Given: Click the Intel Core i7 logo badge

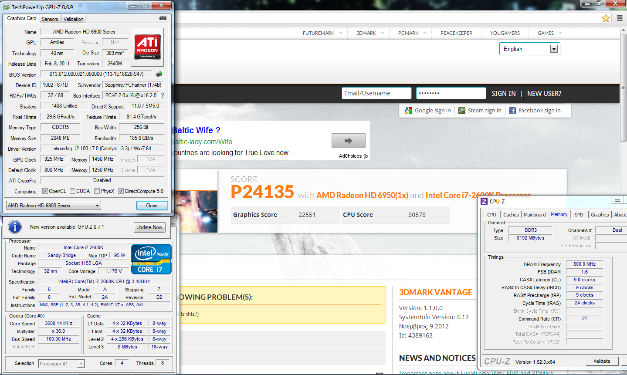Looking at the screenshot, I should click(151, 259).
